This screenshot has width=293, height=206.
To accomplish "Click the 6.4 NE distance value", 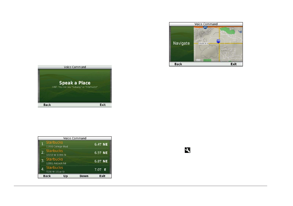I will tap(101, 144).
